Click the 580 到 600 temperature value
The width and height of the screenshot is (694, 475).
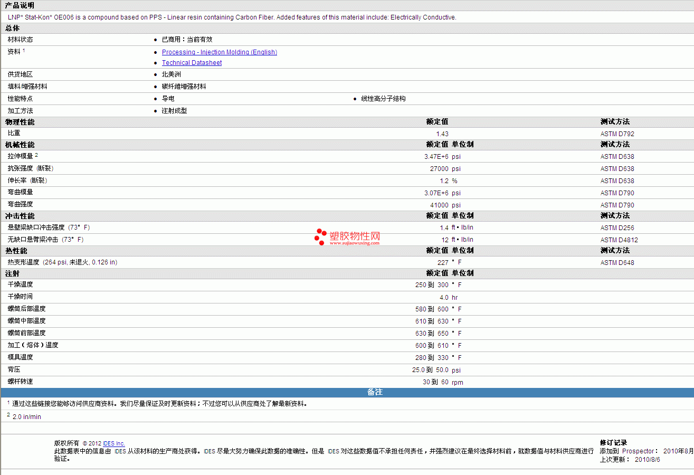[x=432, y=309]
